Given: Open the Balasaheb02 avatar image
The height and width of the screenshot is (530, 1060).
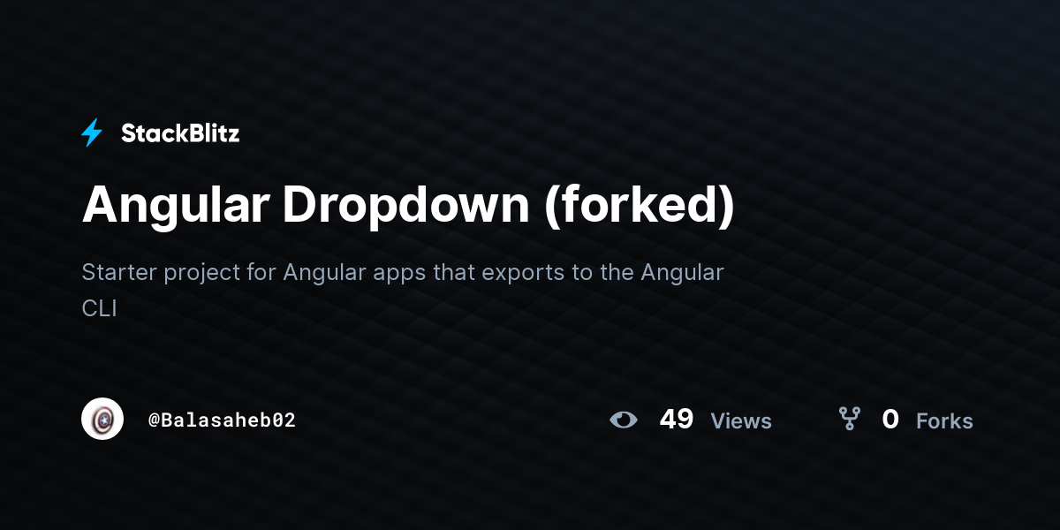Looking at the screenshot, I should tap(102, 419).
